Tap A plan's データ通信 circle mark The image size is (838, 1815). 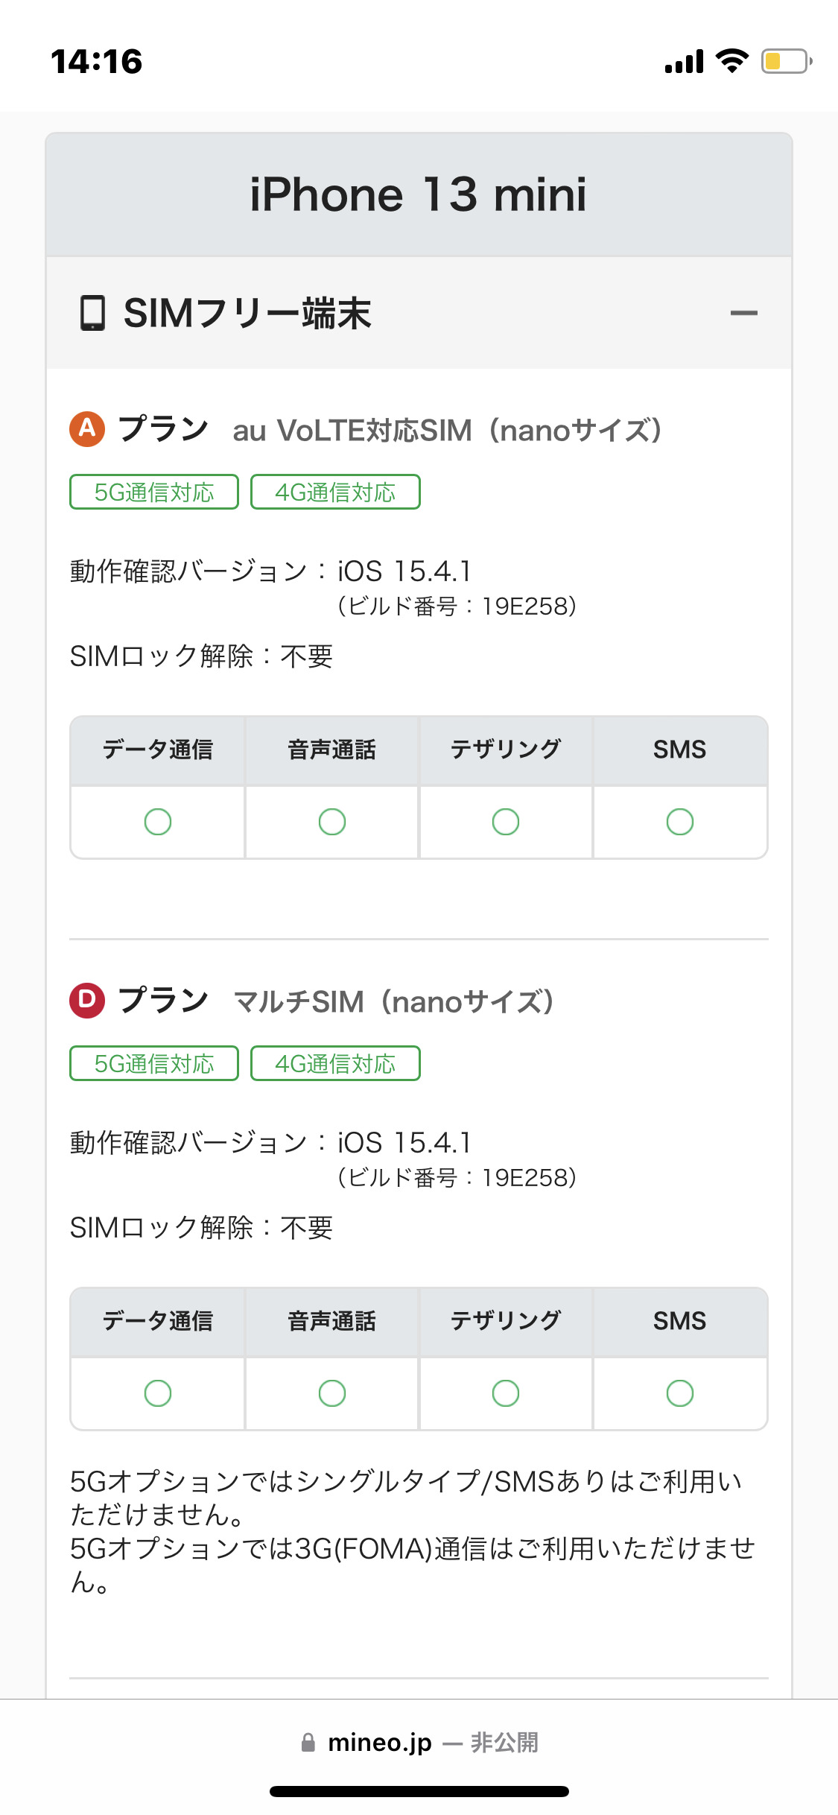pos(158,822)
